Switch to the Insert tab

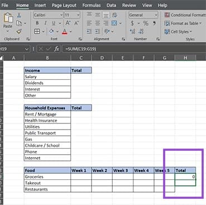click(40, 5)
